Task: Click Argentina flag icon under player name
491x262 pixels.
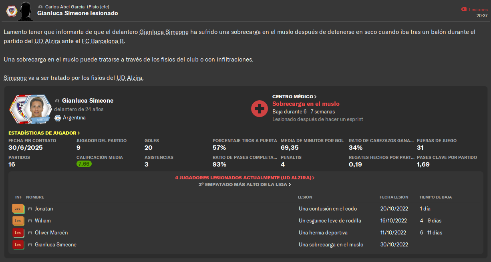Action: (57, 118)
